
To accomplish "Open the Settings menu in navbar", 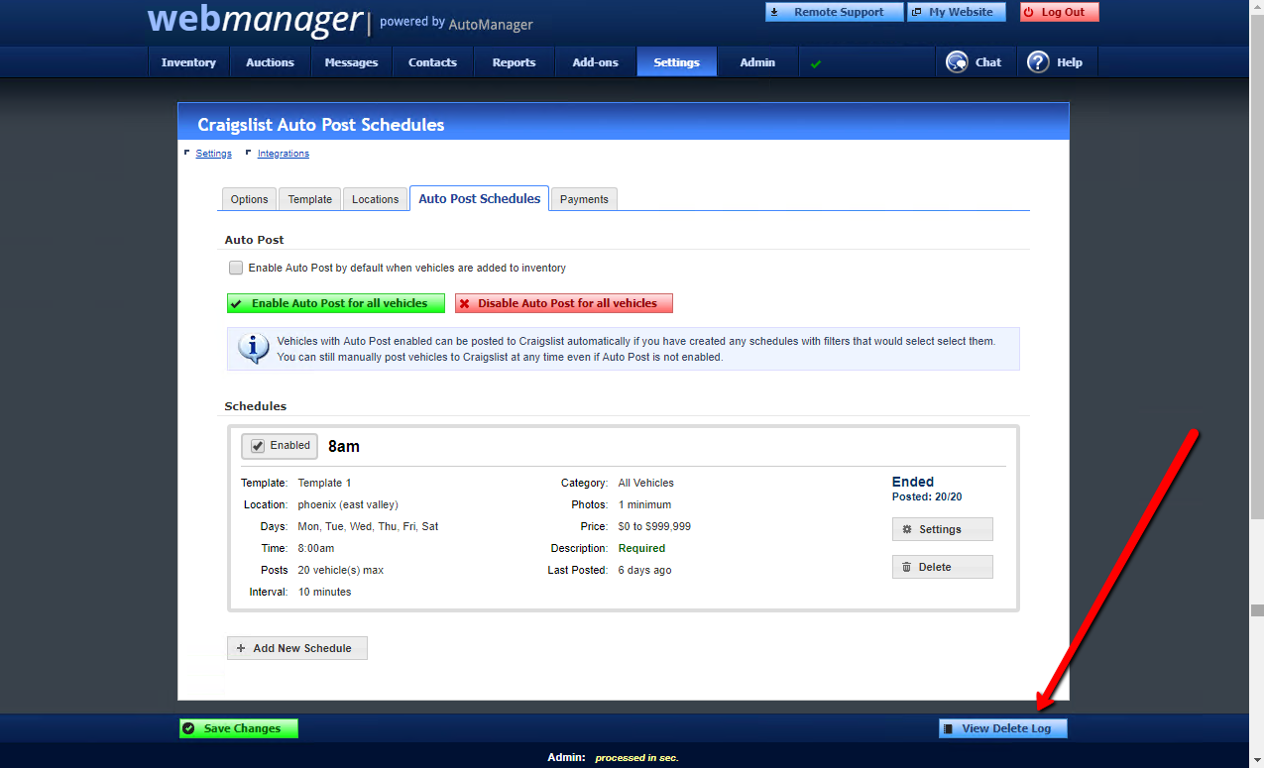I will pos(676,62).
